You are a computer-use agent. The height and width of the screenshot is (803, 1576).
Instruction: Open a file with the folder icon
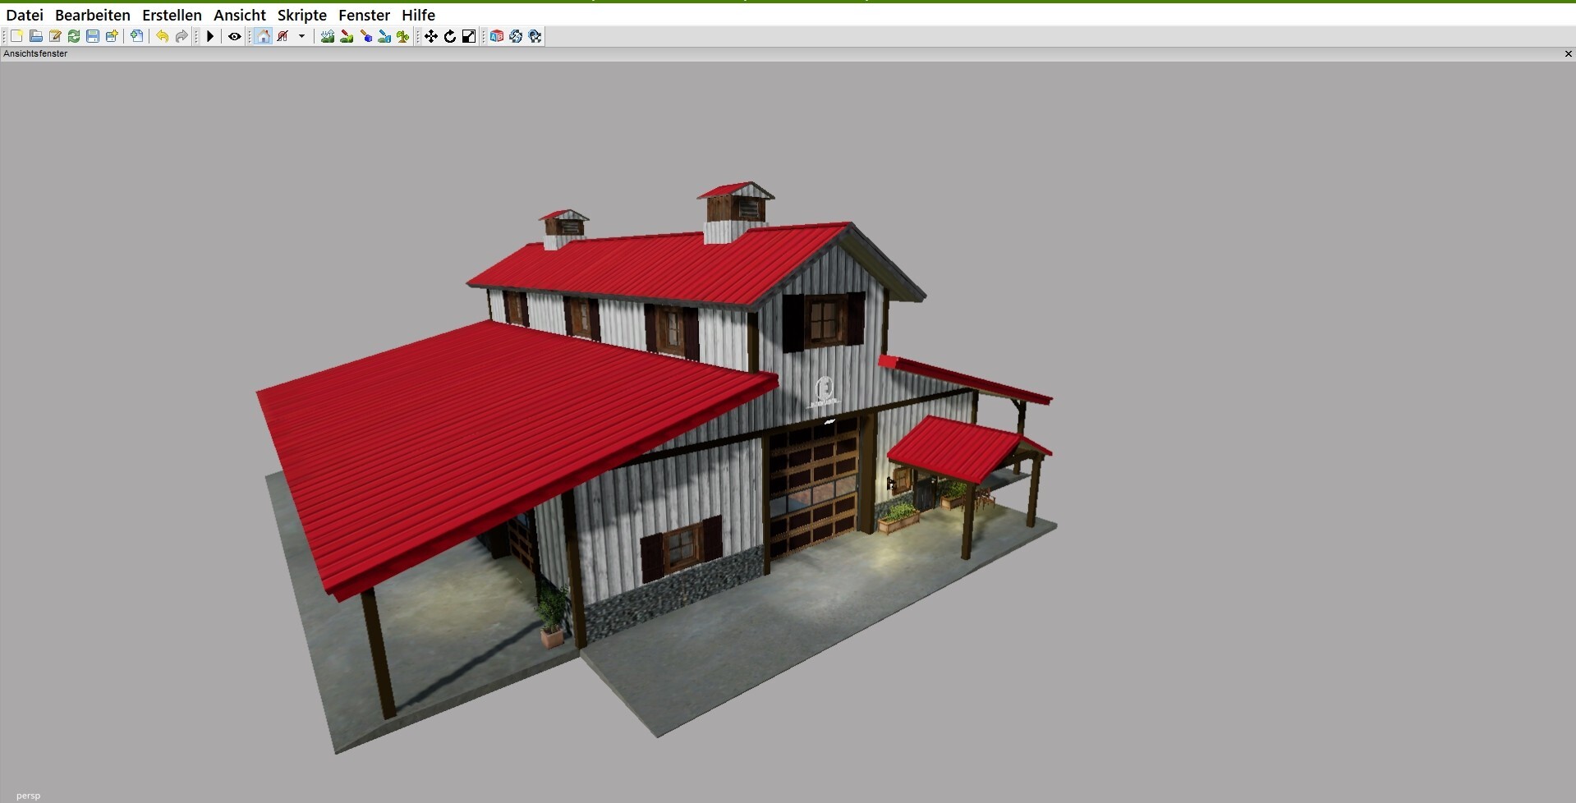click(35, 36)
